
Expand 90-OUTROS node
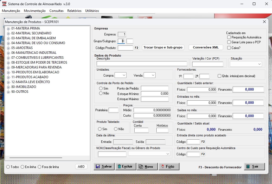(8, 92)
